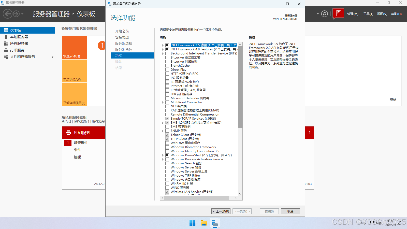Click the 新增功能(W) tile
The image size is (407, 229).
click(x=75, y=71)
